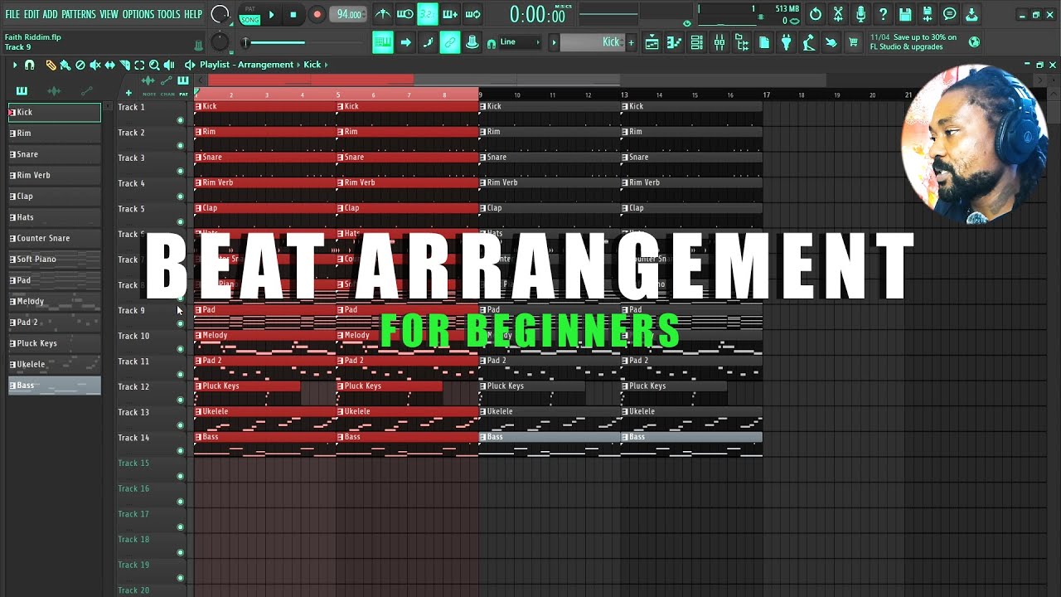Click the Stop transport button
Viewport: 1061px width, 597px height.
[x=293, y=14]
